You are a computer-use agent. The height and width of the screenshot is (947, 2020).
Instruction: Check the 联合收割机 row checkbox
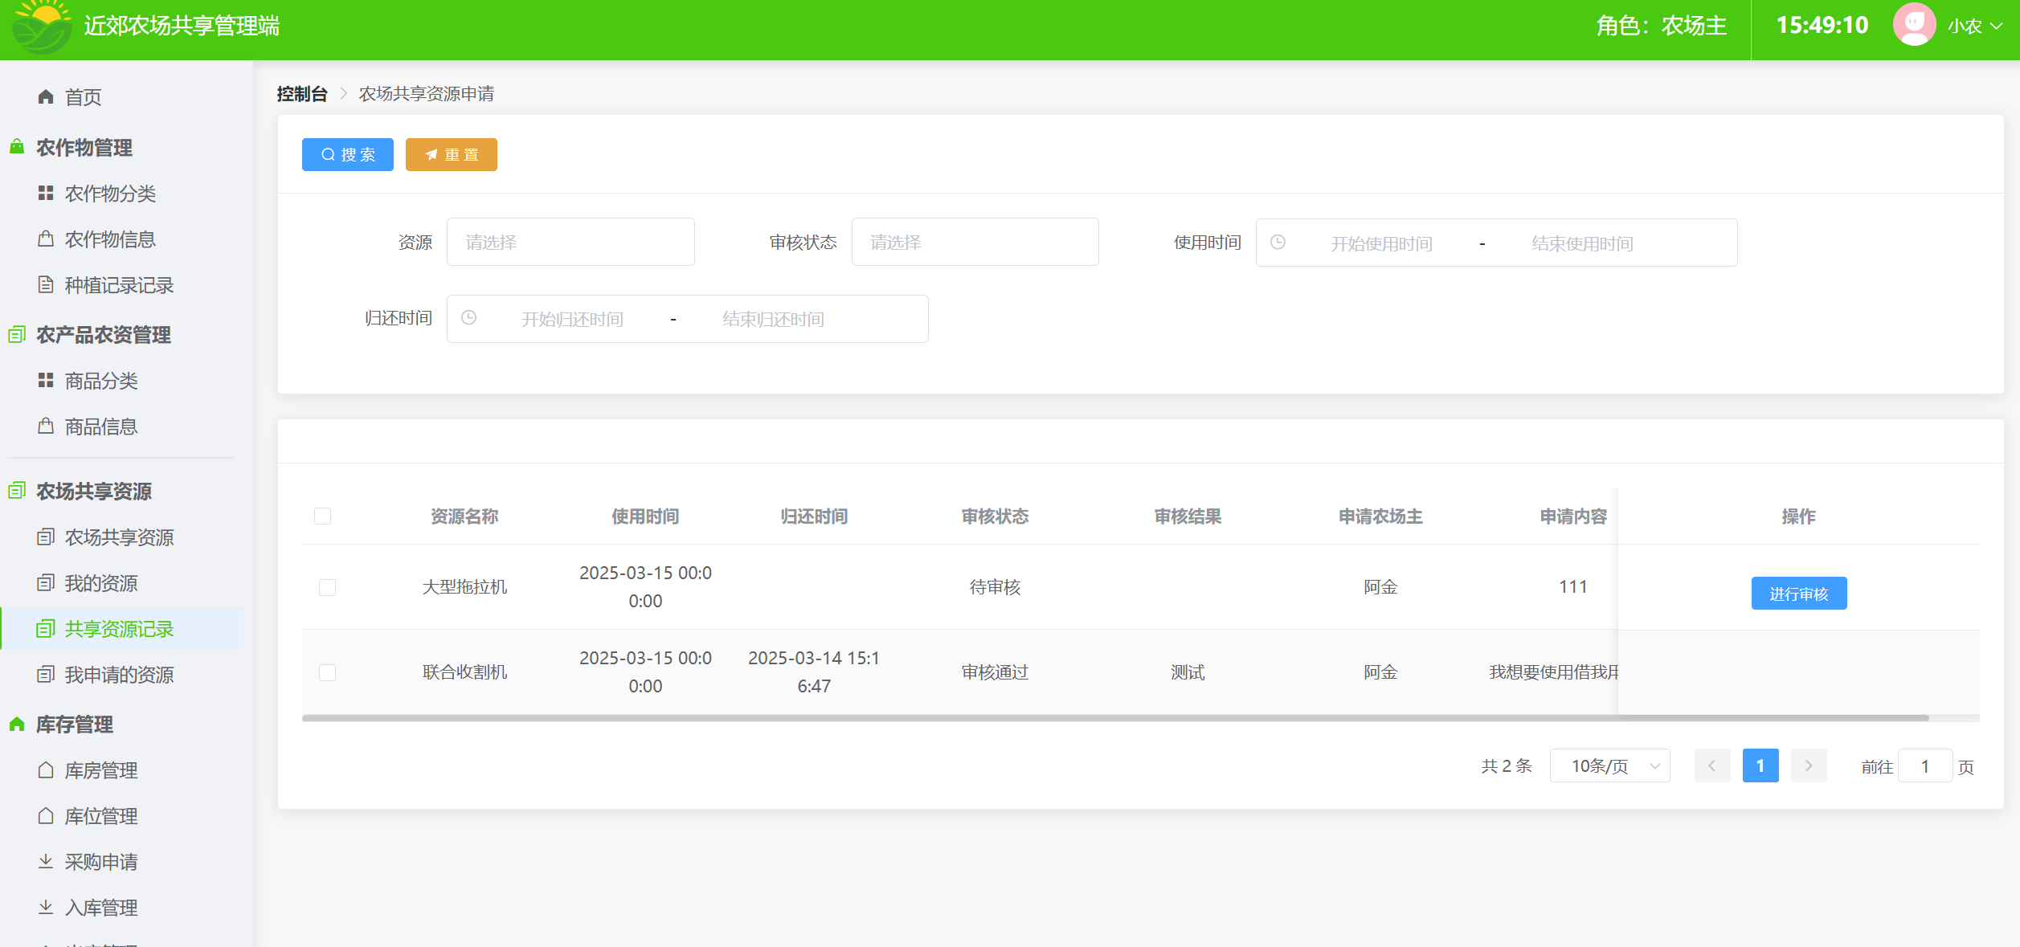[x=327, y=672]
